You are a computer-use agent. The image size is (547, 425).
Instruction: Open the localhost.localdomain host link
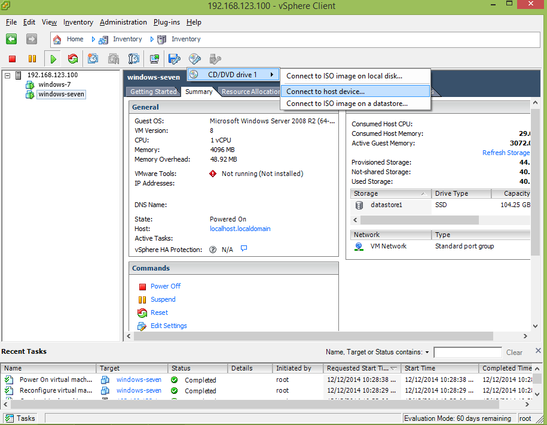[x=240, y=229]
